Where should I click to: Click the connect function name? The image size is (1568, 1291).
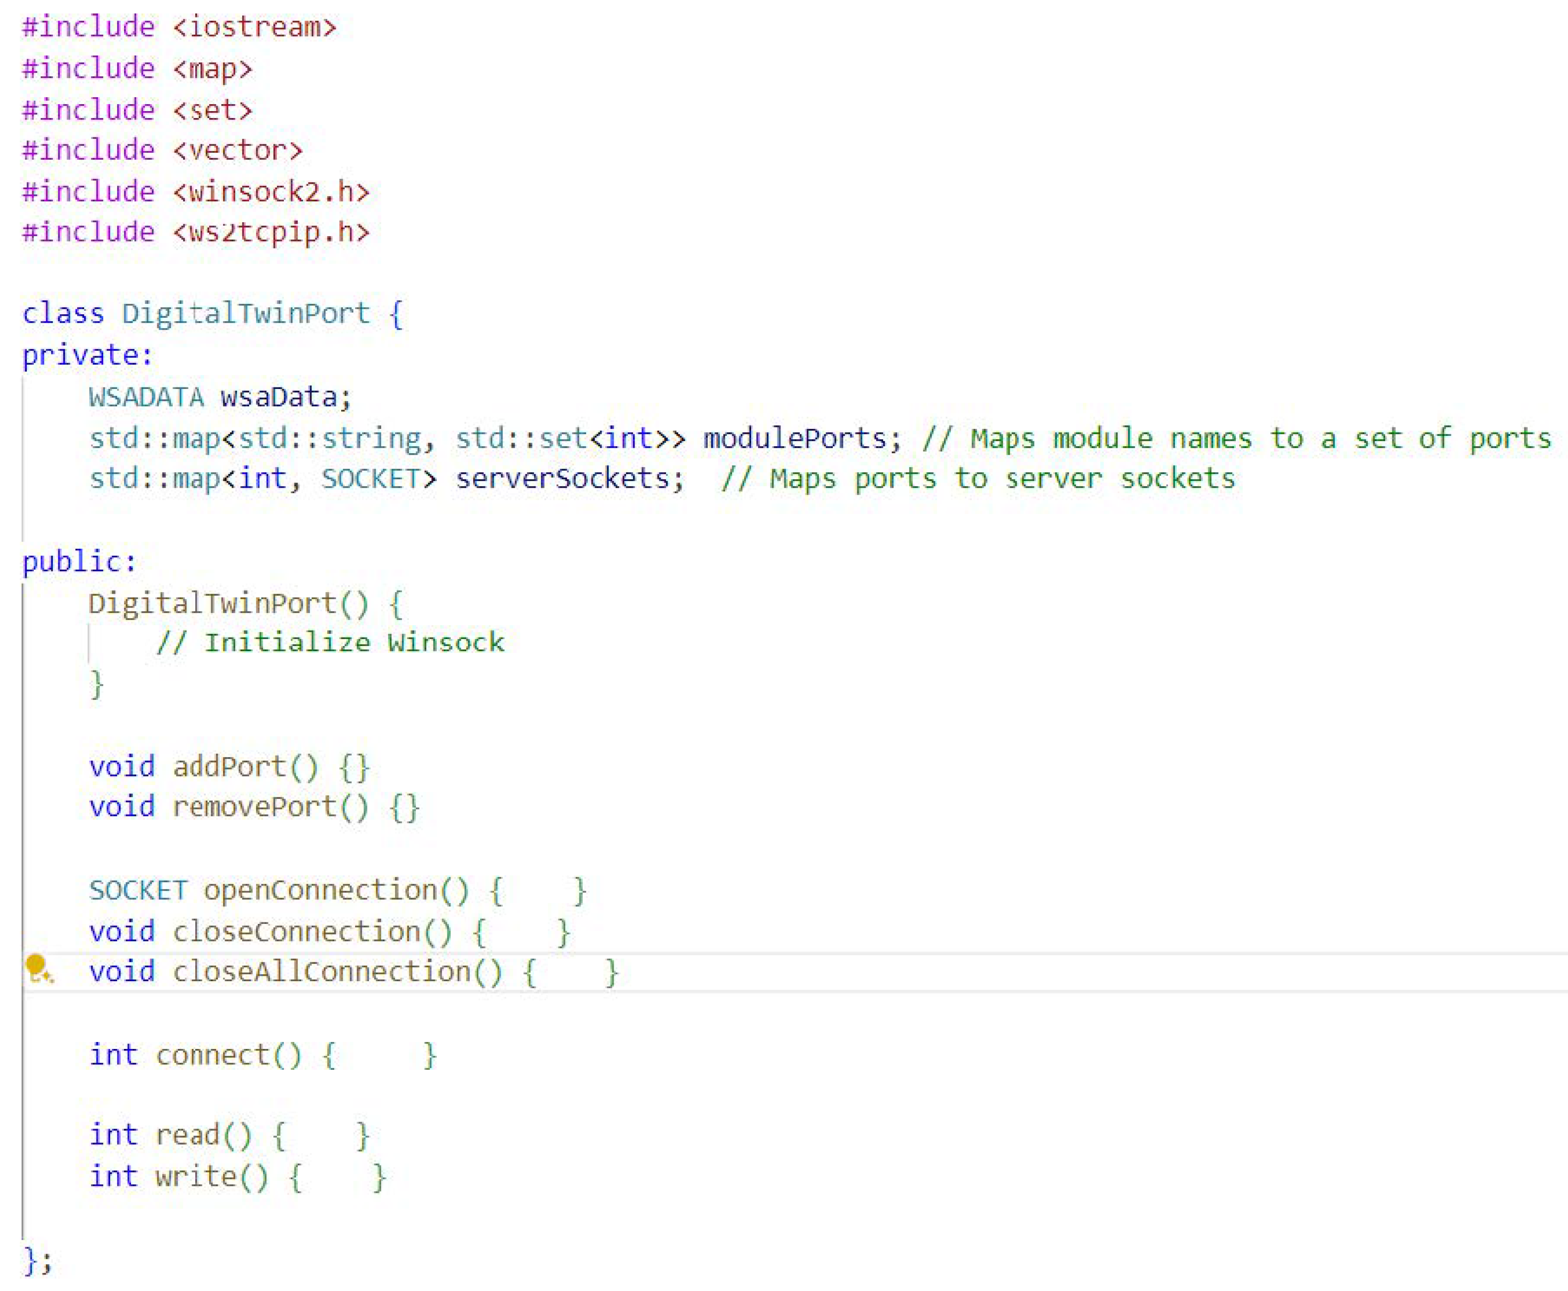tap(213, 1055)
